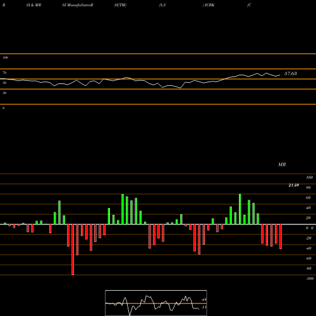The width and height of the screenshot is (316, 316).
Task: Click the 60 label on MR axis
Action: [x=308, y=198]
